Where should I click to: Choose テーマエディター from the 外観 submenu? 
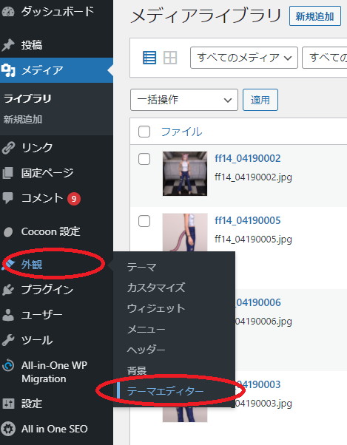coord(165,391)
